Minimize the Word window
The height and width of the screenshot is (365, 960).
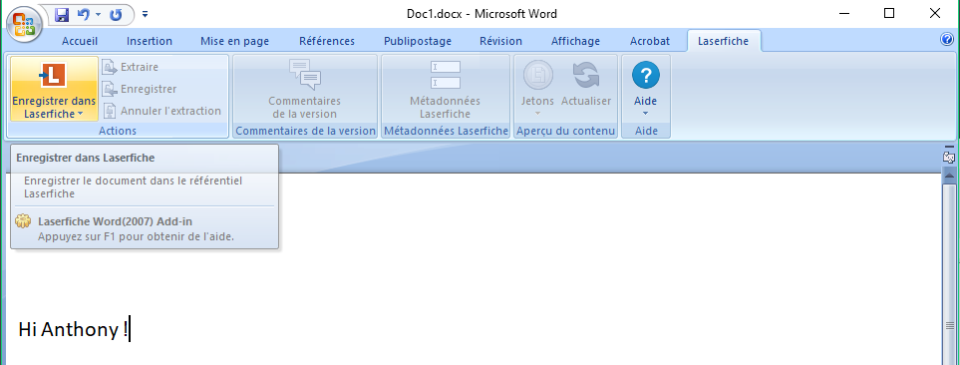[844, 13]
